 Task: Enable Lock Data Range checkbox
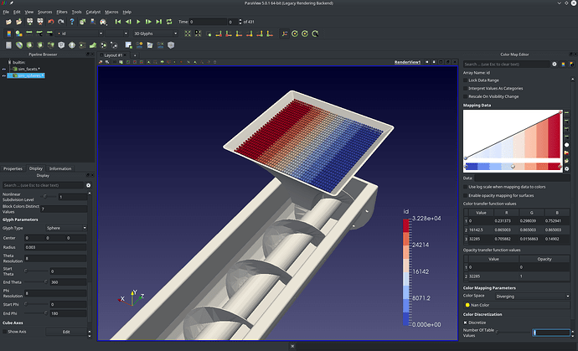click(467, 79)
